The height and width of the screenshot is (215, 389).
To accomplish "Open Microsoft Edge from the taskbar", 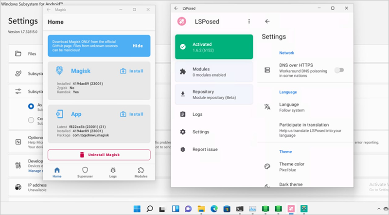I will [x=214, y=209].
